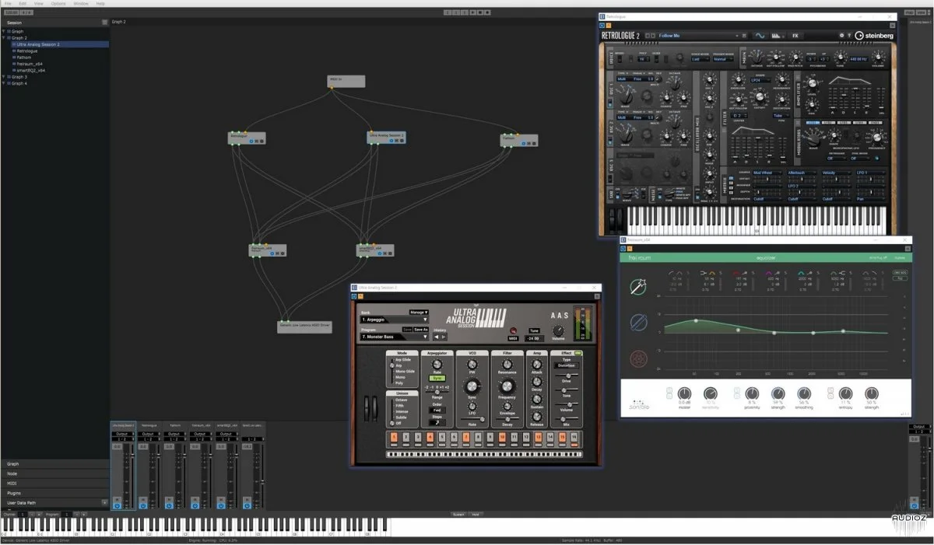Click history back arrow in Ultra Analog
This screenshot has width=934, height=545.
436,337
